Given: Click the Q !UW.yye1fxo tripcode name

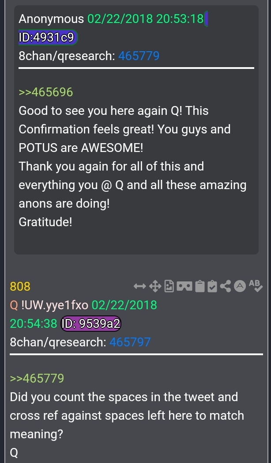Looking at the screenshot, I should [x=49, y=305].
